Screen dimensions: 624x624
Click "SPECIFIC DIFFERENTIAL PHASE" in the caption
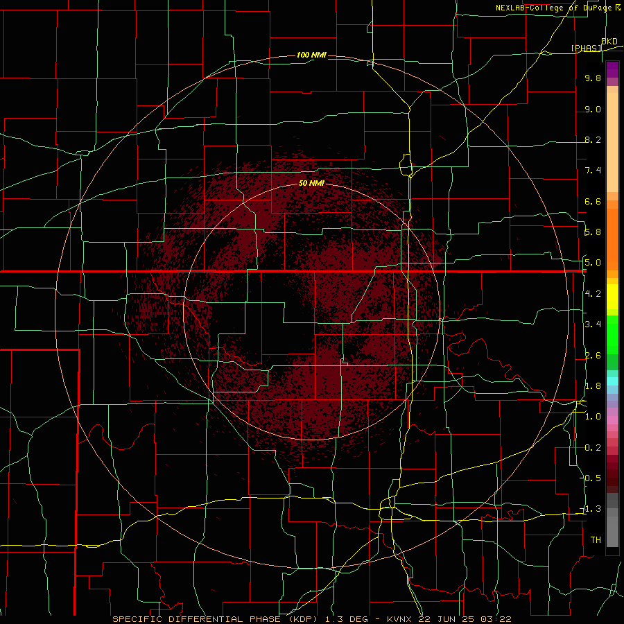pyautogui.click(x=198, y=619)
